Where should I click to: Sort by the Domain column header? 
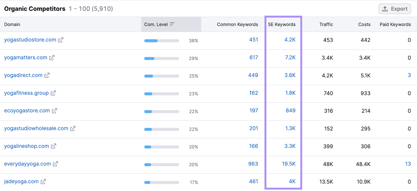pyautogui.click(x=12, y=24)
